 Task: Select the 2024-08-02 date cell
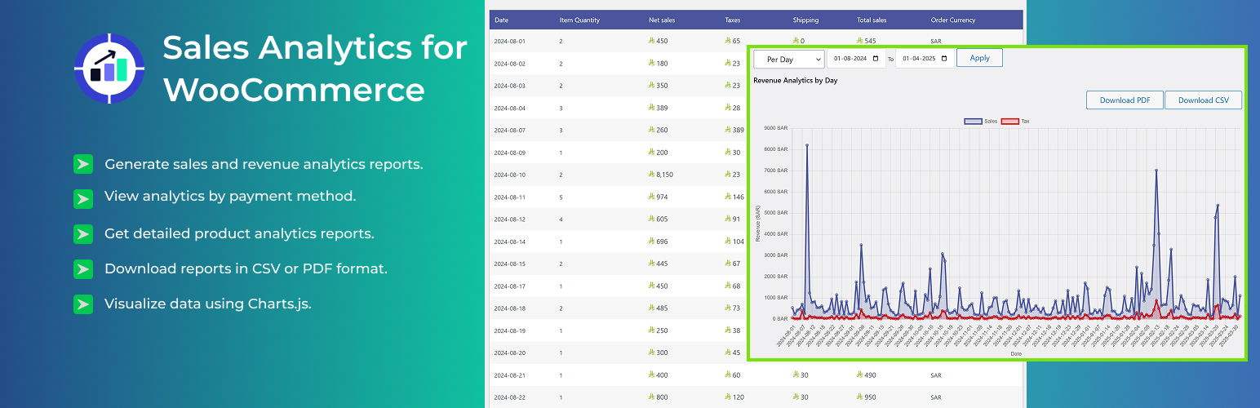click(x=509, y=64)
